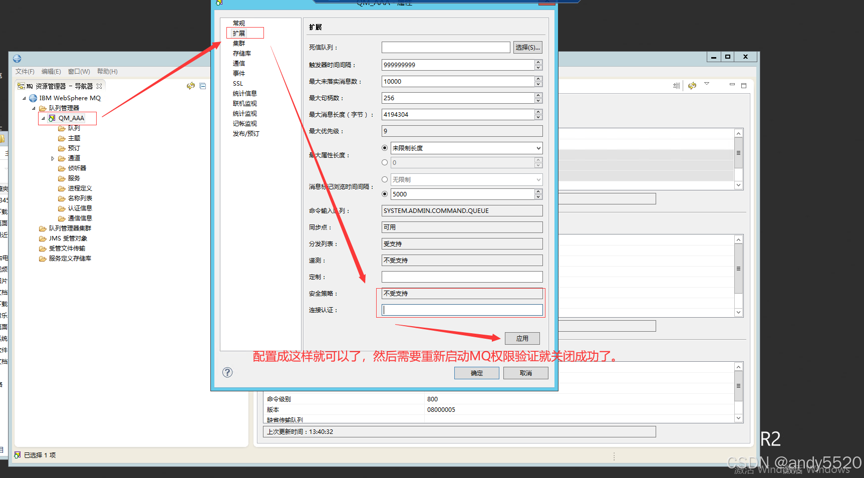
Task: Select the SSL properties page
Action: (x=238, y=84)
